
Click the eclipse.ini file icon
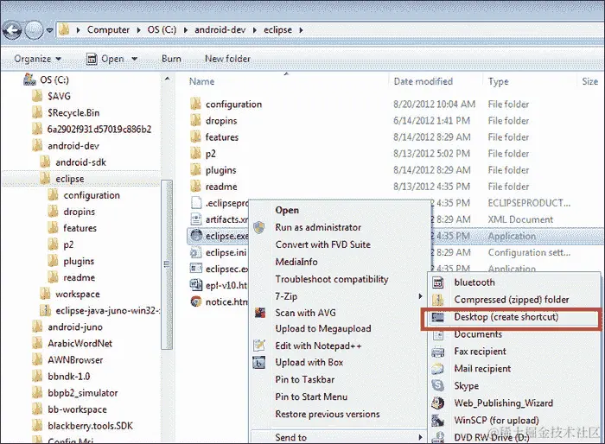point(195,252)
